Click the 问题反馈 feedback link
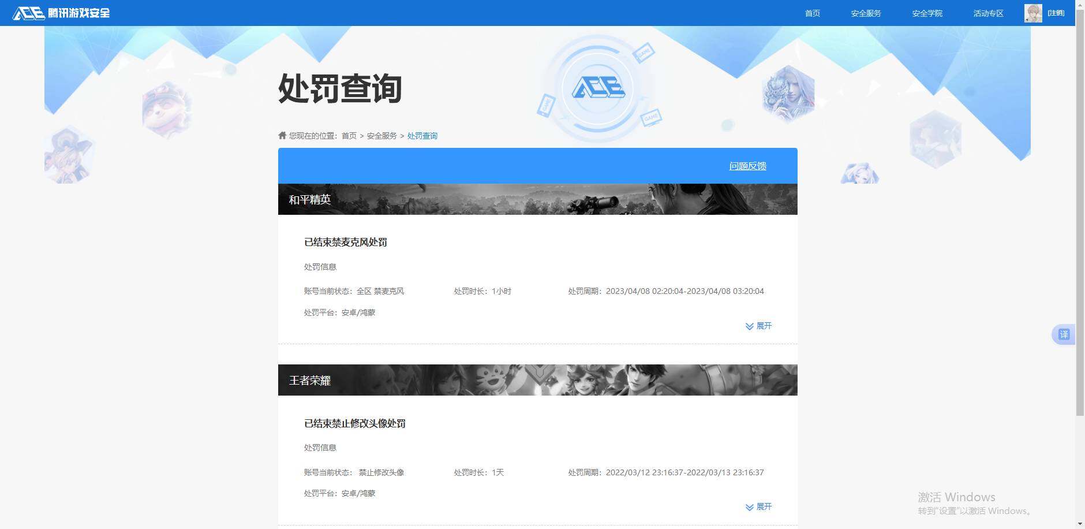 (747, 166)
